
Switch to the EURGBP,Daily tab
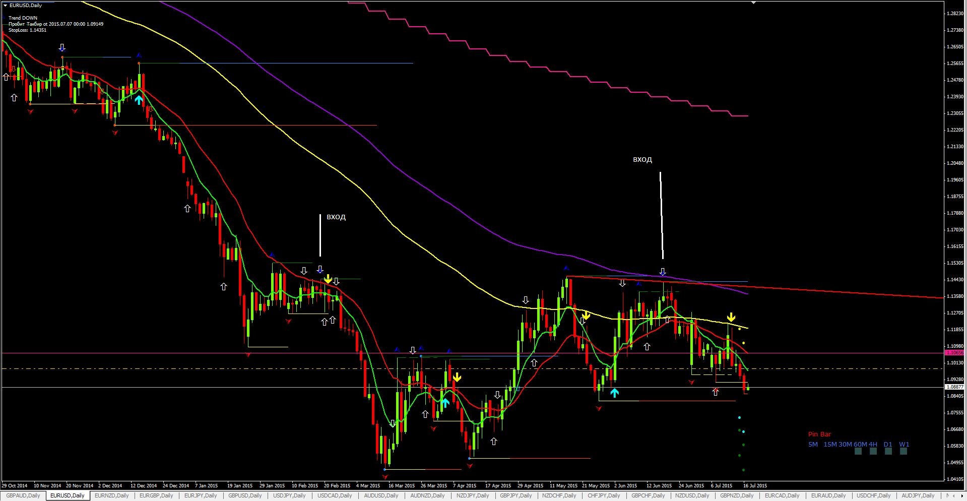coord(156,496)
